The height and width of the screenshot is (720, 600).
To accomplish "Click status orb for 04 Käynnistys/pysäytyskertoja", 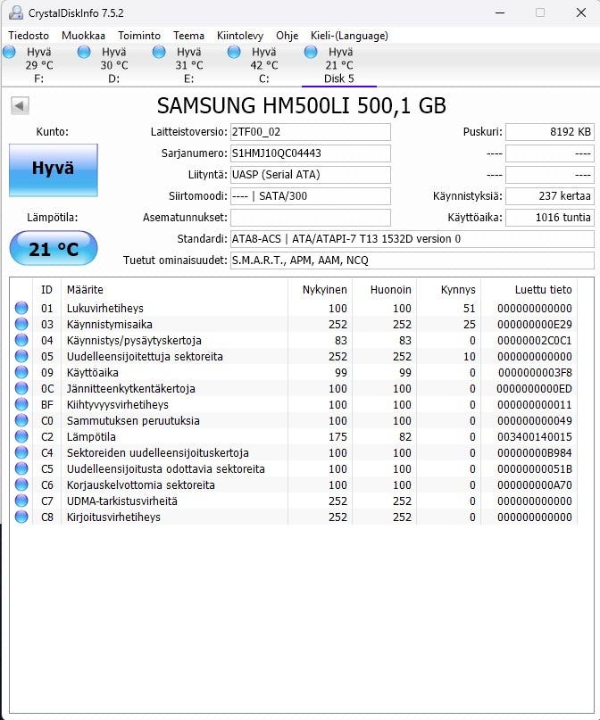I will tap(21, 340).
